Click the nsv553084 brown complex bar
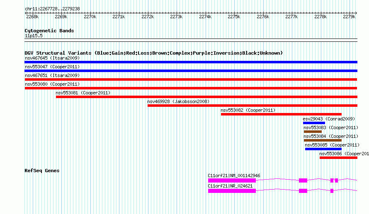Screen dimensions: 369x214 [x=323, y=140]
